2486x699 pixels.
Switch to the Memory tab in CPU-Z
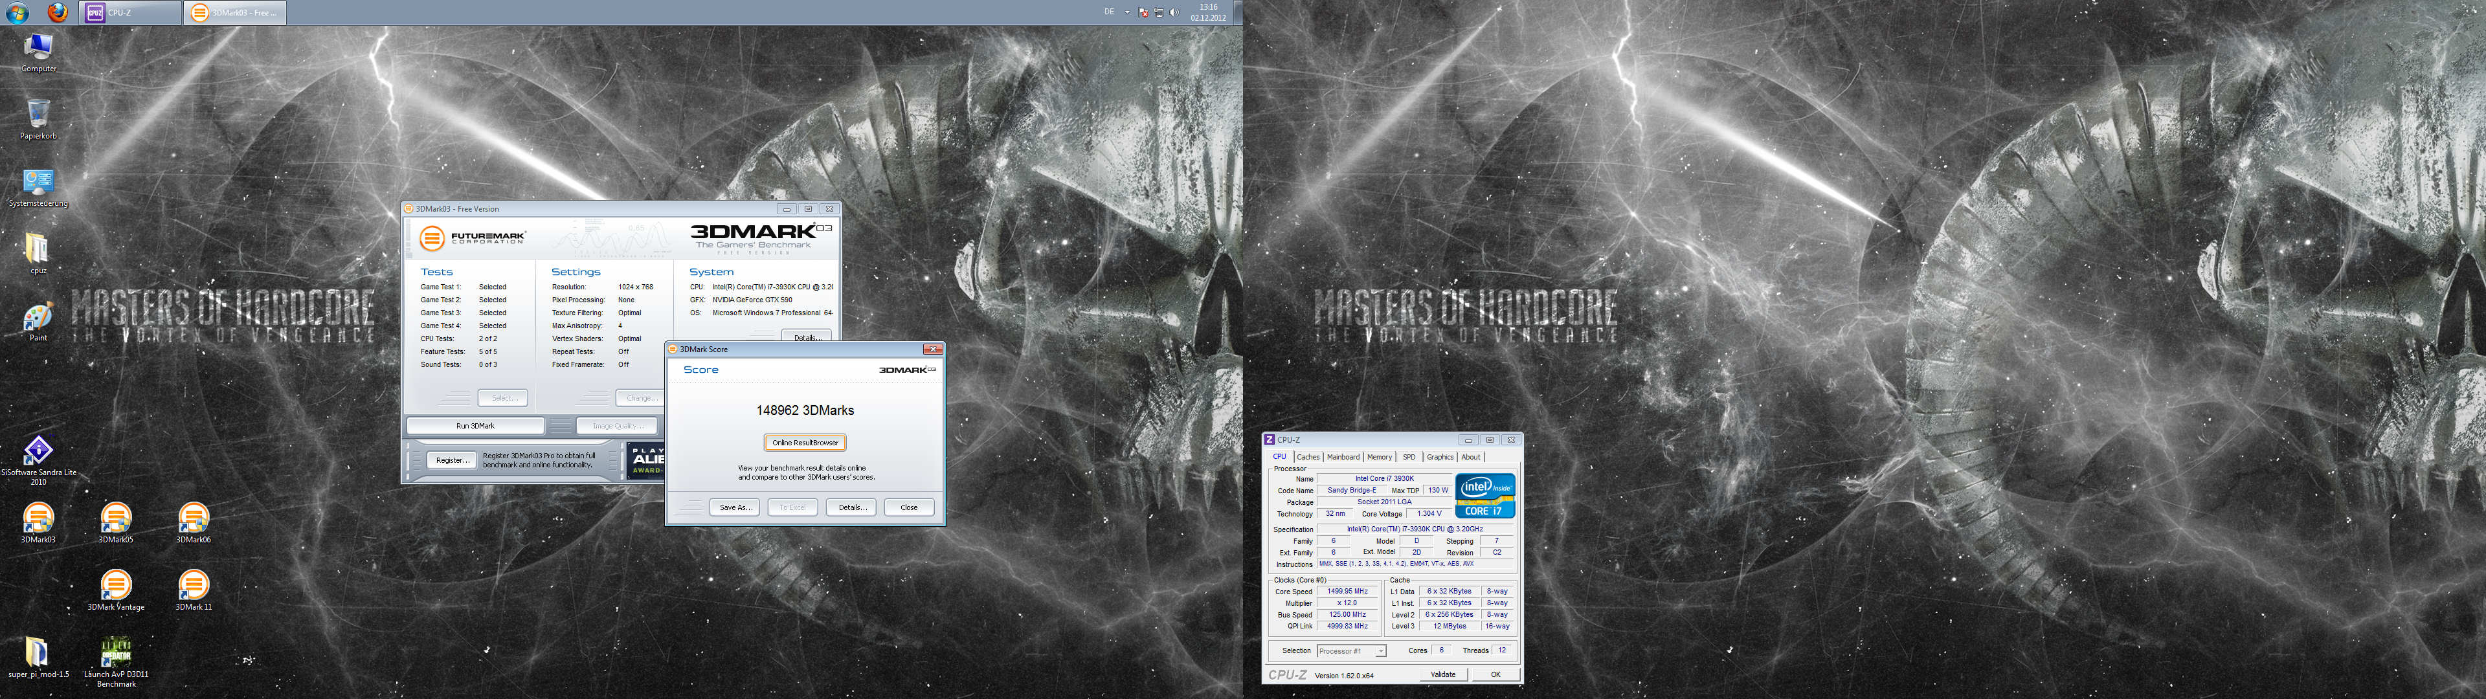pos(1379,458)
